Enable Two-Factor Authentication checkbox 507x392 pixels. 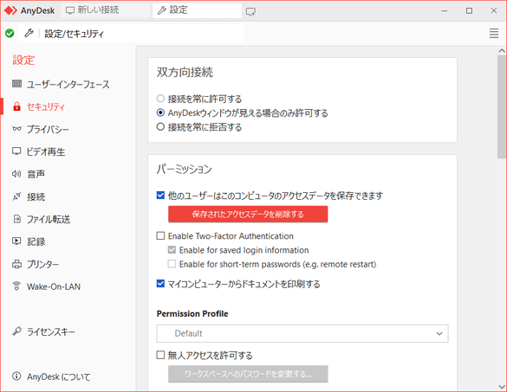[160, 235]
